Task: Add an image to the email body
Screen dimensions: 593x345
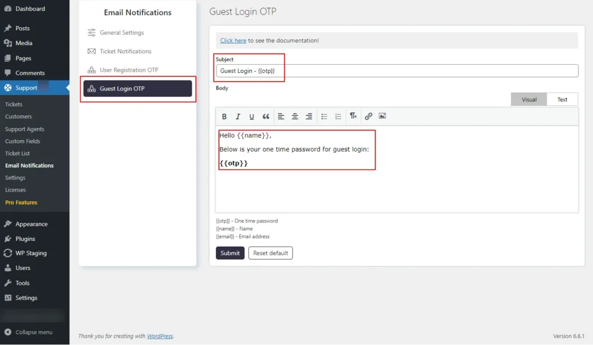Action: coord(382,116)
